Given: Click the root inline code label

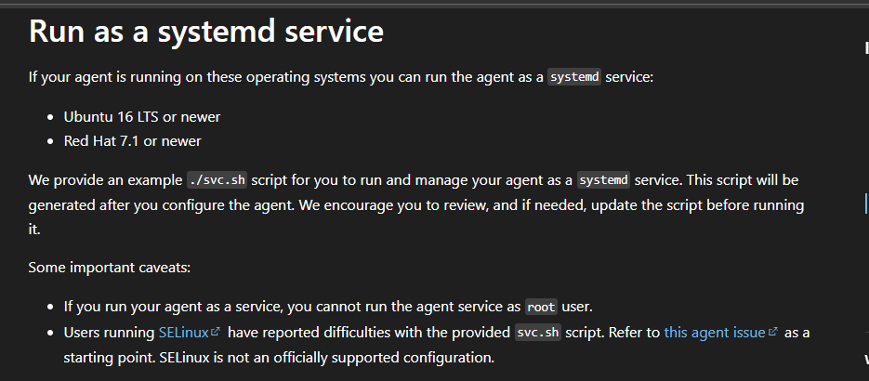Looking at the screenshot, I should [x=541, y=307].
